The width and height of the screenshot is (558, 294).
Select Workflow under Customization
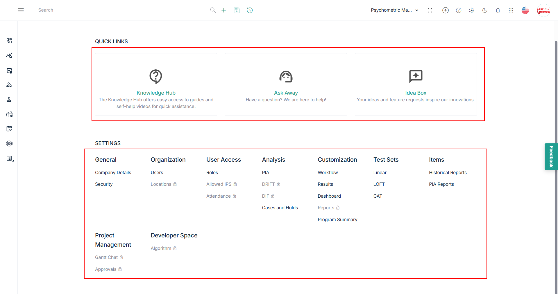click(x=328, y=172)
